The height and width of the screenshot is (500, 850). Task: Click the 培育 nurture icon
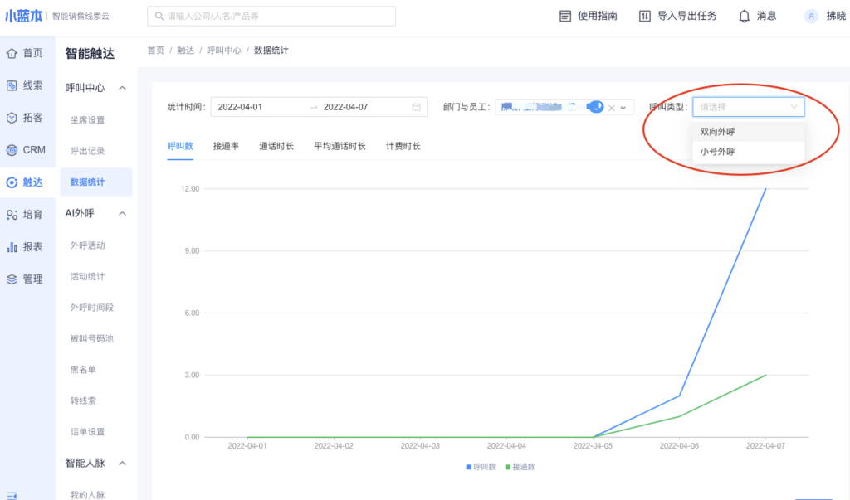[x=12, y=215]
